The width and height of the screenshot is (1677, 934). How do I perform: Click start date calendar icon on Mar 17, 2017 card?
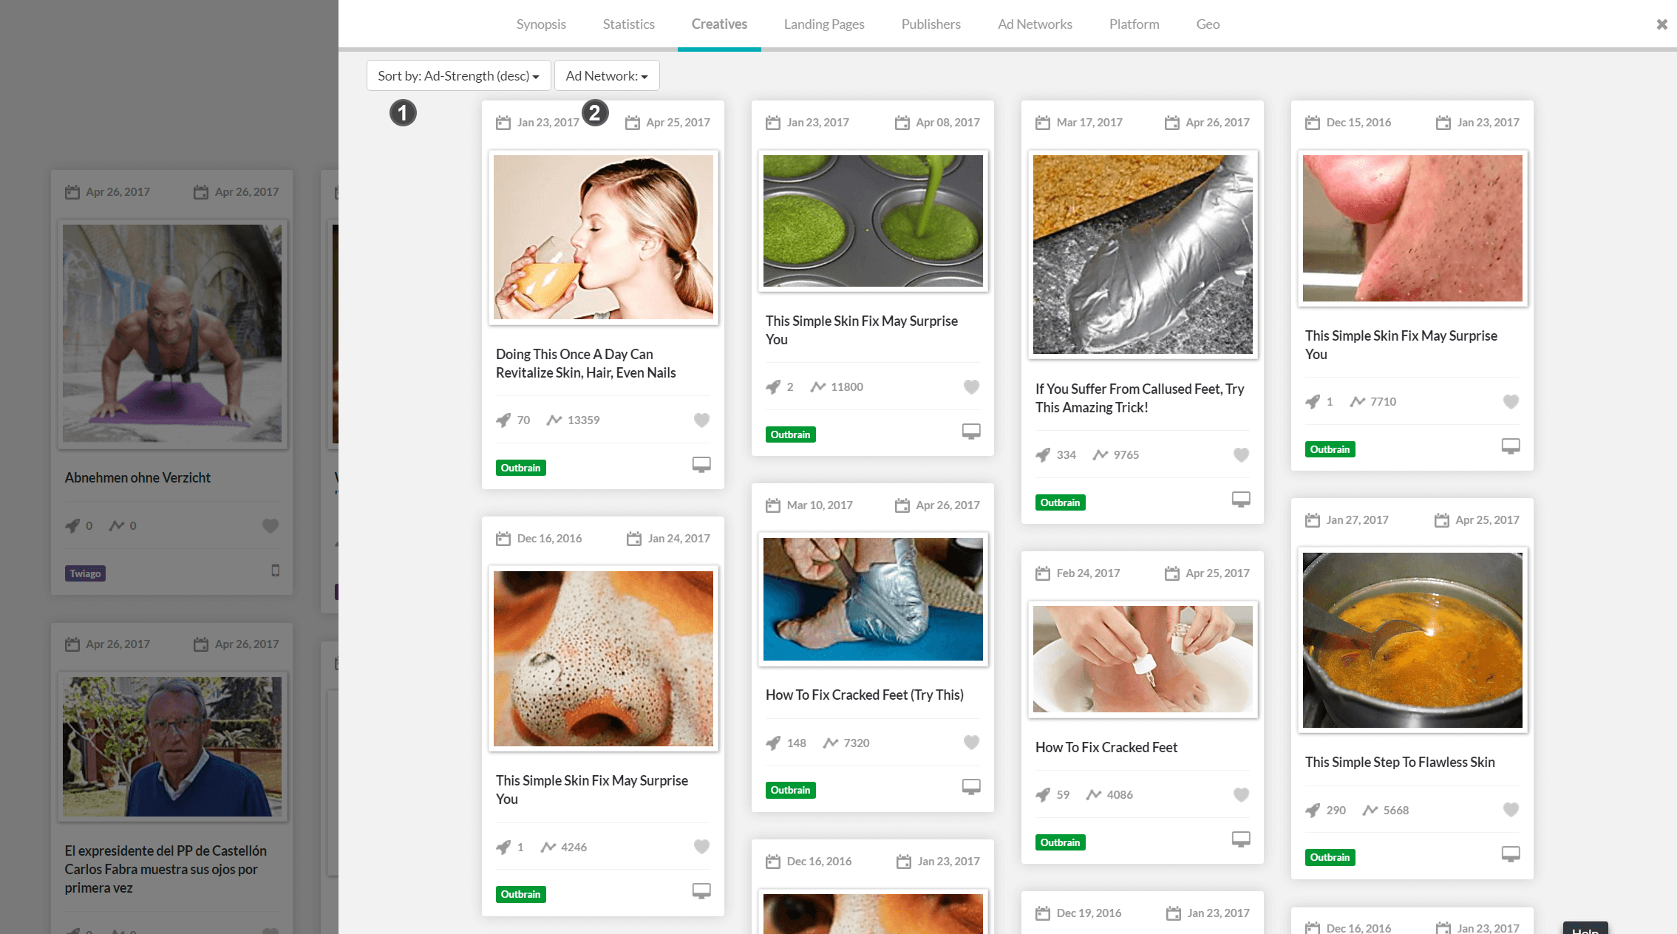[x=1042, y=123]
